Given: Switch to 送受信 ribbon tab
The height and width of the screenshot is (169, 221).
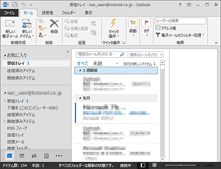Looking at the screenshot, I should coord(47,13).
